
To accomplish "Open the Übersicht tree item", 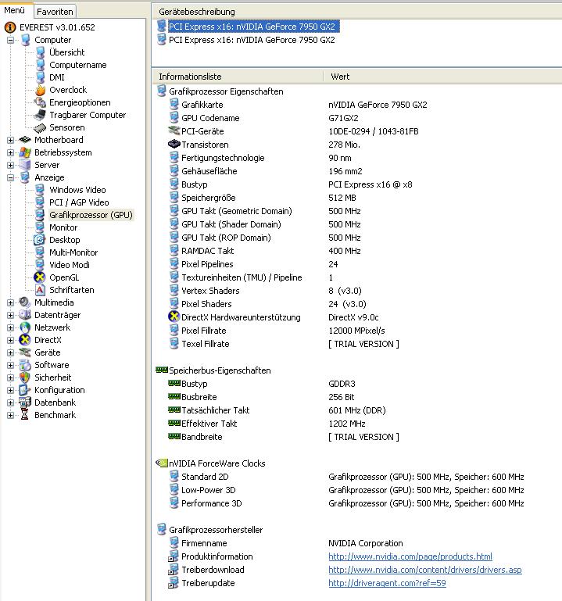I will point(66,52).
